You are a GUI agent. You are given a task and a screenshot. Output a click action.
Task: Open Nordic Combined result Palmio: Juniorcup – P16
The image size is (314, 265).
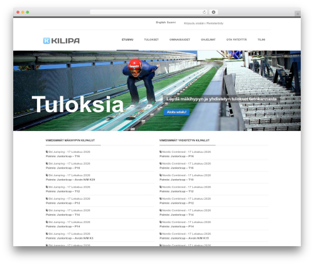[x=176, y=156]
